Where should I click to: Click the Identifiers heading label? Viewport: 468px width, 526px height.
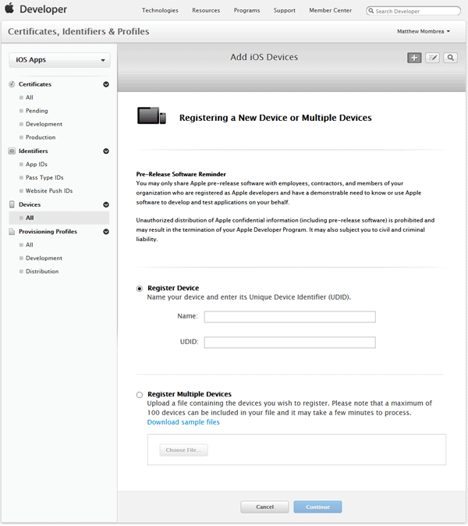(x=34, y=151)
